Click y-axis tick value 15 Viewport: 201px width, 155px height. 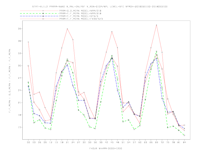click(x=19, y=127)
